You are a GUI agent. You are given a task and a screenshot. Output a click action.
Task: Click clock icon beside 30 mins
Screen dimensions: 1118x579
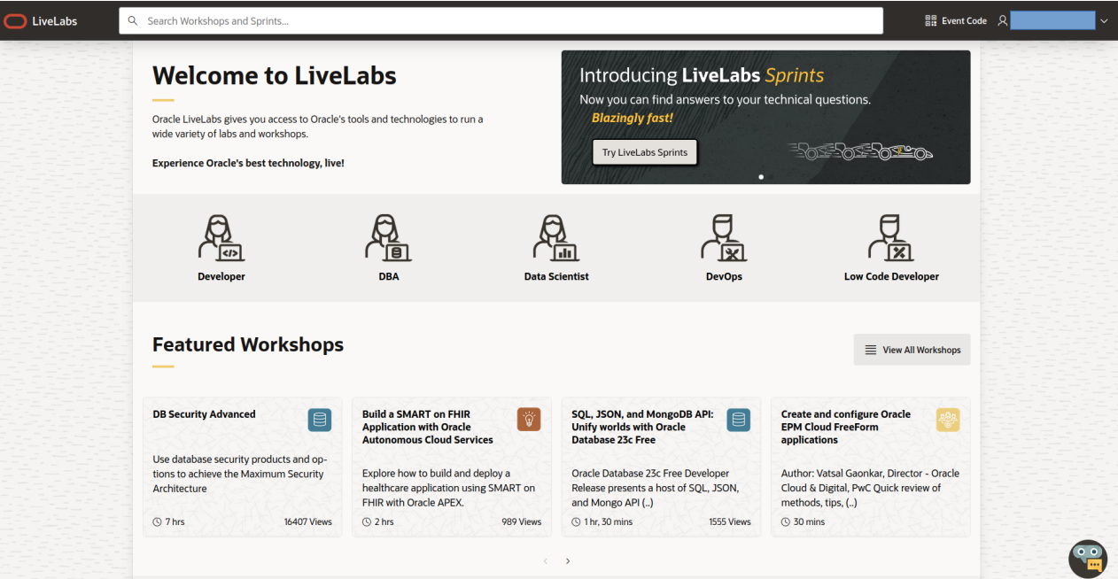[x=786, y=522]
